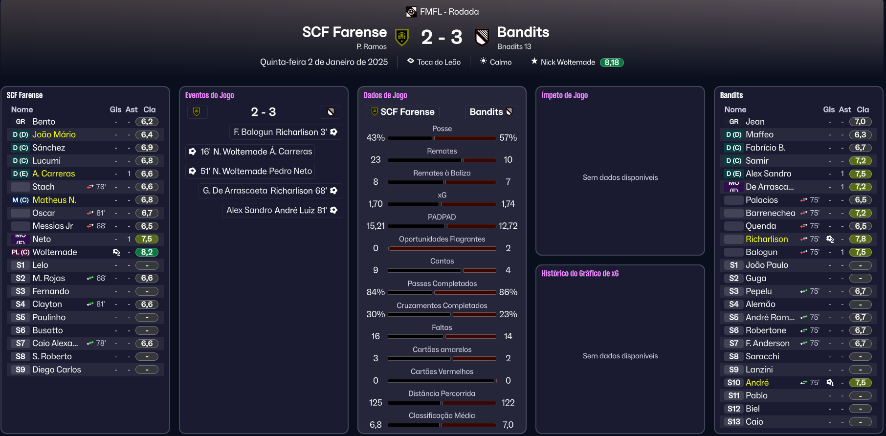The image size is (886, 436).
Task: Click the Posse possession bar
Action: pyautogui.click(x=442, y=138)
